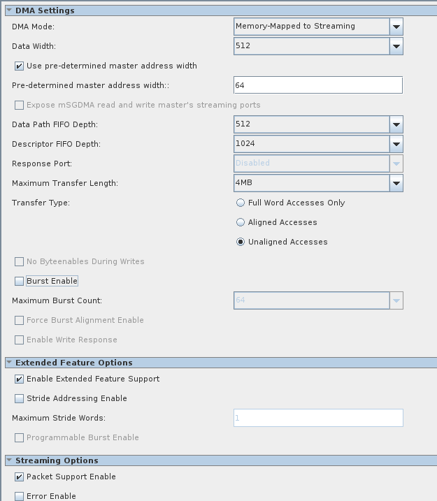The width and height of the screenshot is (437, 501).
Task: Click the Extended Feature Options header label
Action: (73, 363)
